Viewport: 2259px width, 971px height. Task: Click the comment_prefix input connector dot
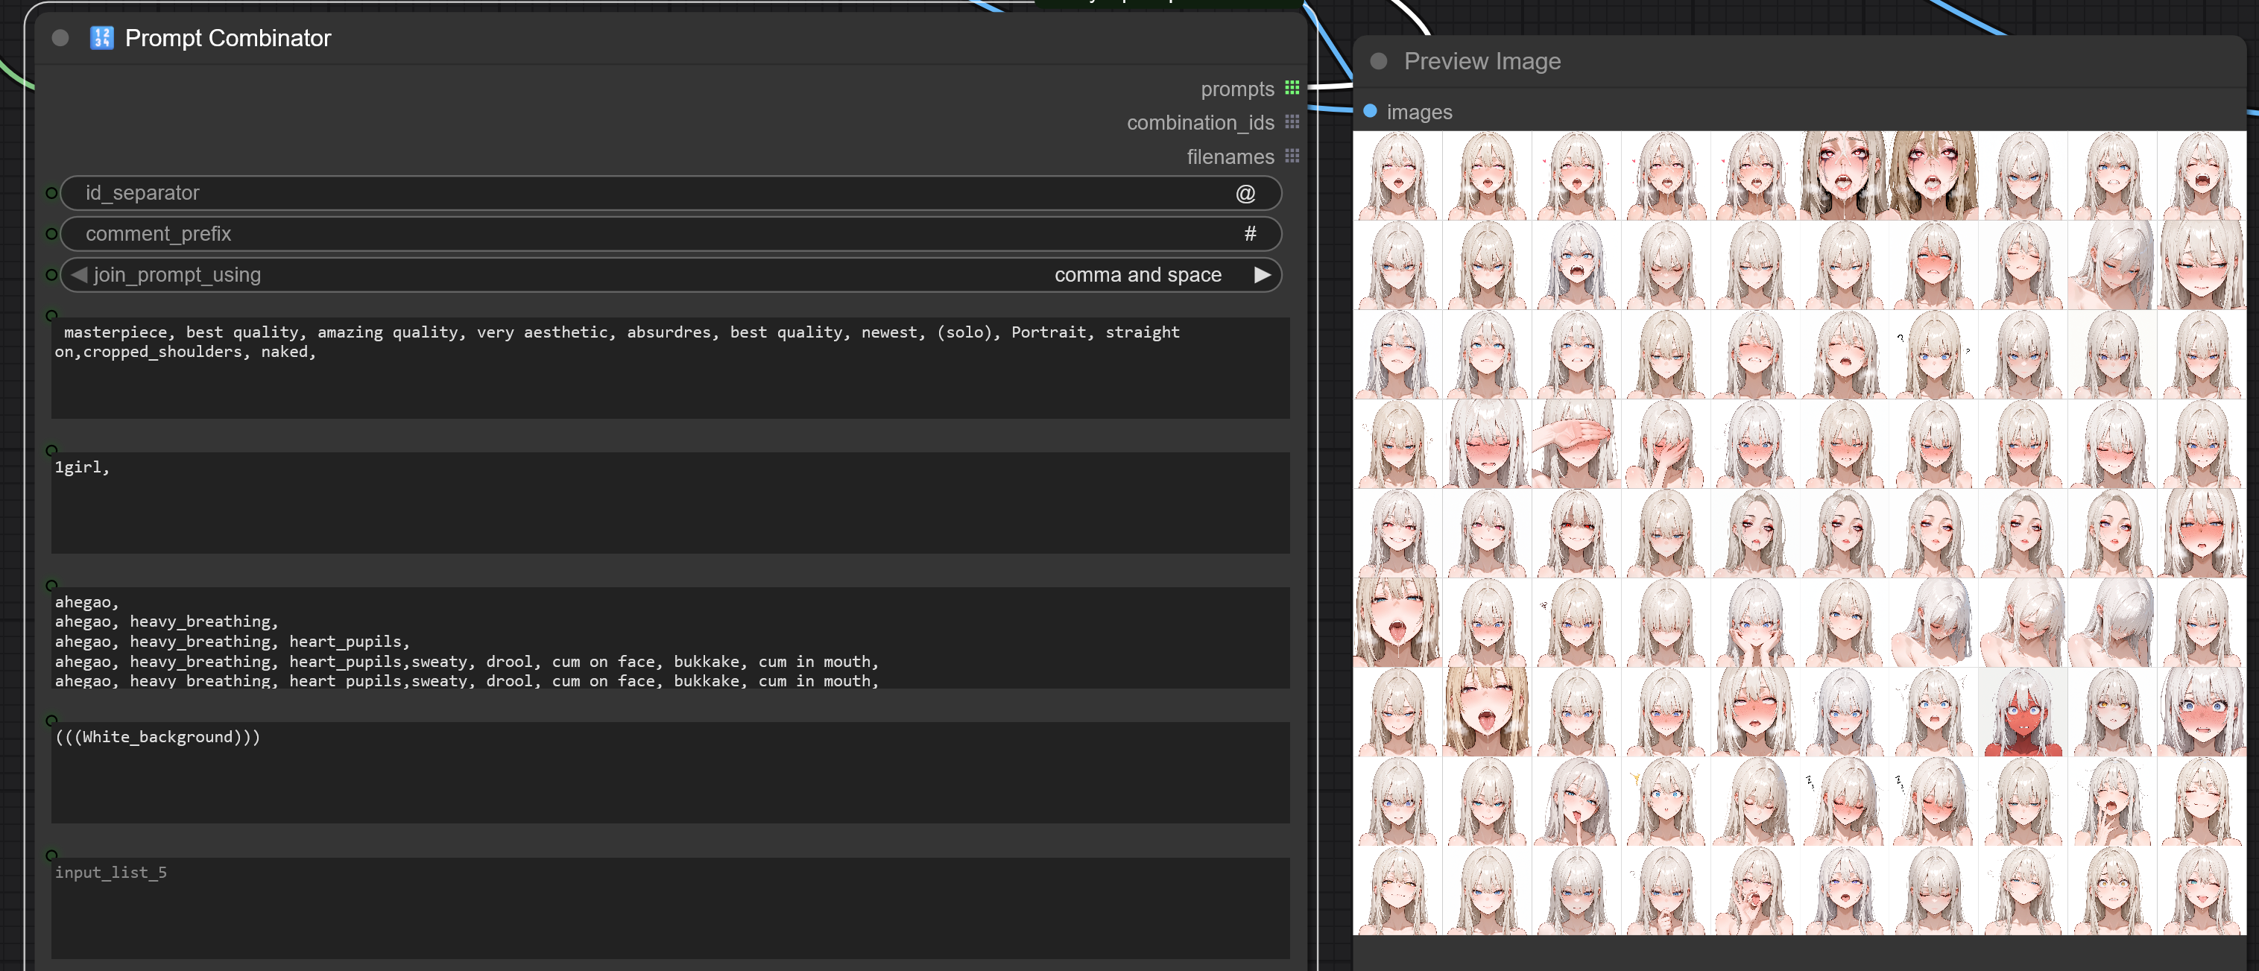click(x=51, y=234)
